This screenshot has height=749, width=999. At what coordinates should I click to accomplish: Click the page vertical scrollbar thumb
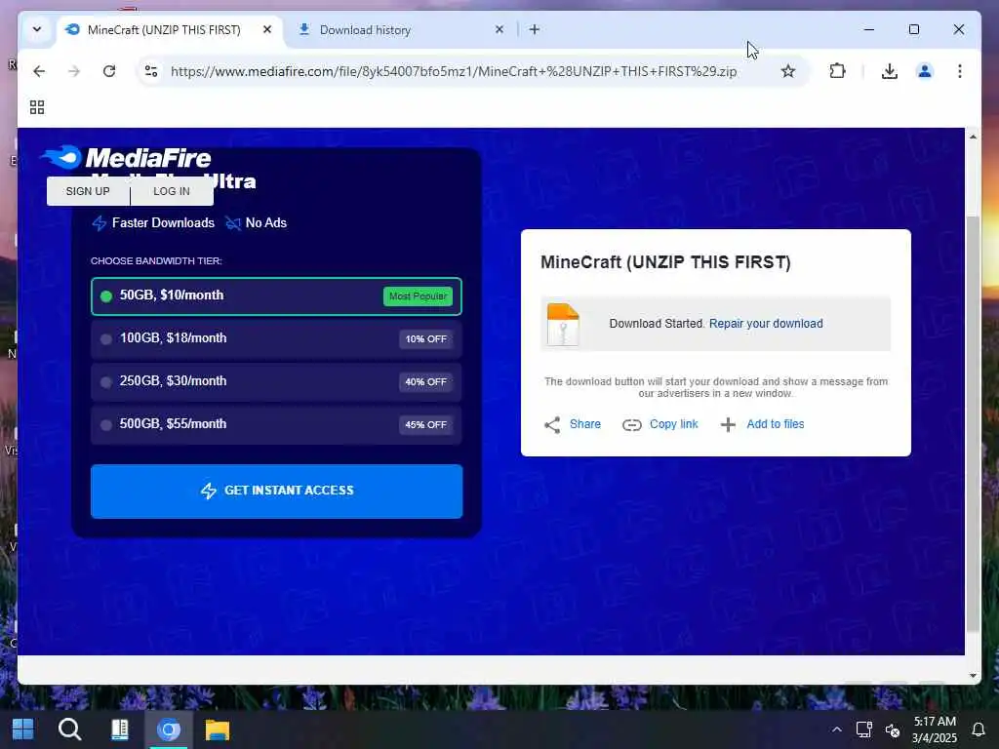click(973, 423)
